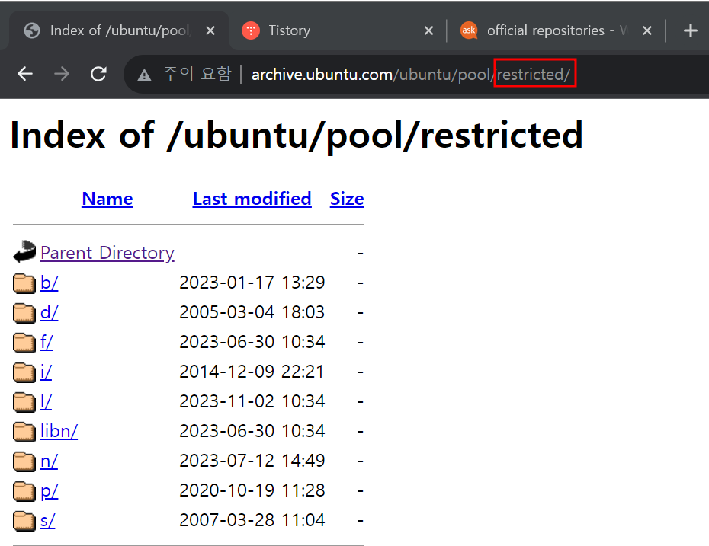709x546 pixels.
Task: Sort listing by Last modified column
Action: pos(252,199)
